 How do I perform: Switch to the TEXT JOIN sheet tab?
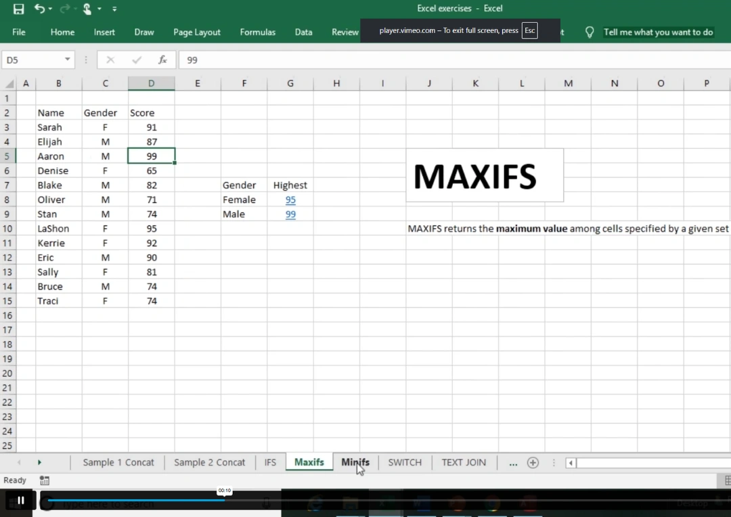464,462
